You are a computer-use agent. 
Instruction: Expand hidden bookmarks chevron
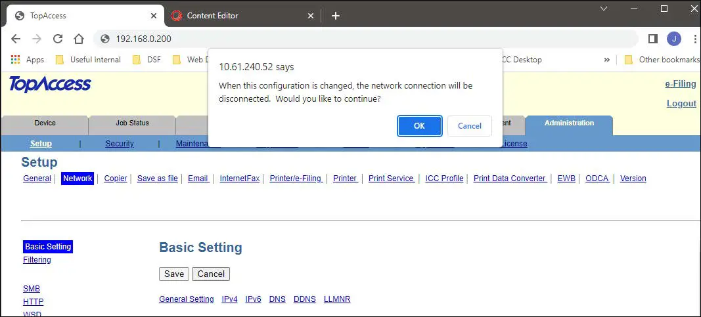pyautogui.click(x=606, y=59)
